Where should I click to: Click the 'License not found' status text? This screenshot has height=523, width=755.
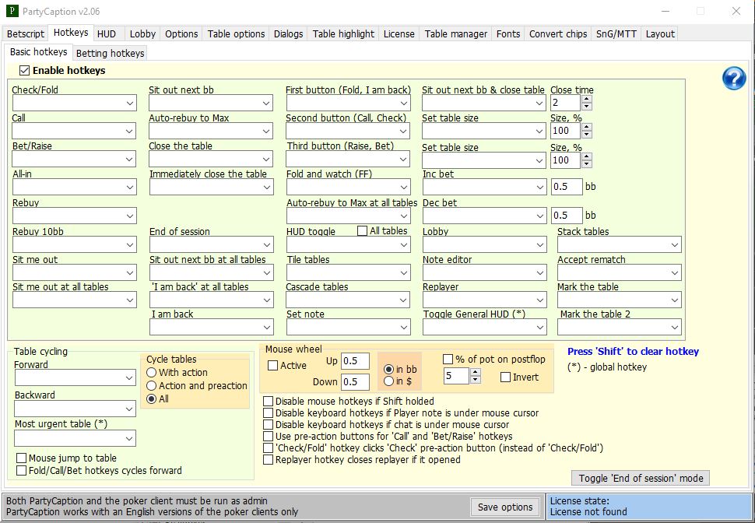tap(588, 512)
